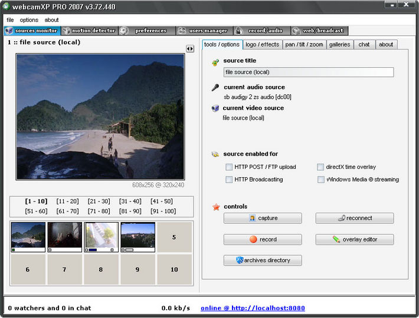Enable HTTP Broadcasting checkbox
This screenshot has height=318, width=419.
[x=229, y=180]
